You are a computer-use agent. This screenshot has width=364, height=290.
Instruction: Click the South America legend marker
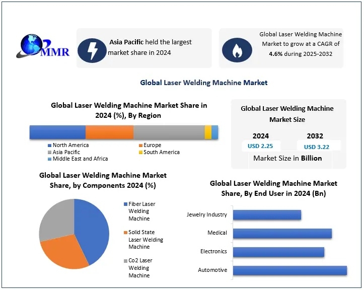pyautogui.click(x=140, y=152)
